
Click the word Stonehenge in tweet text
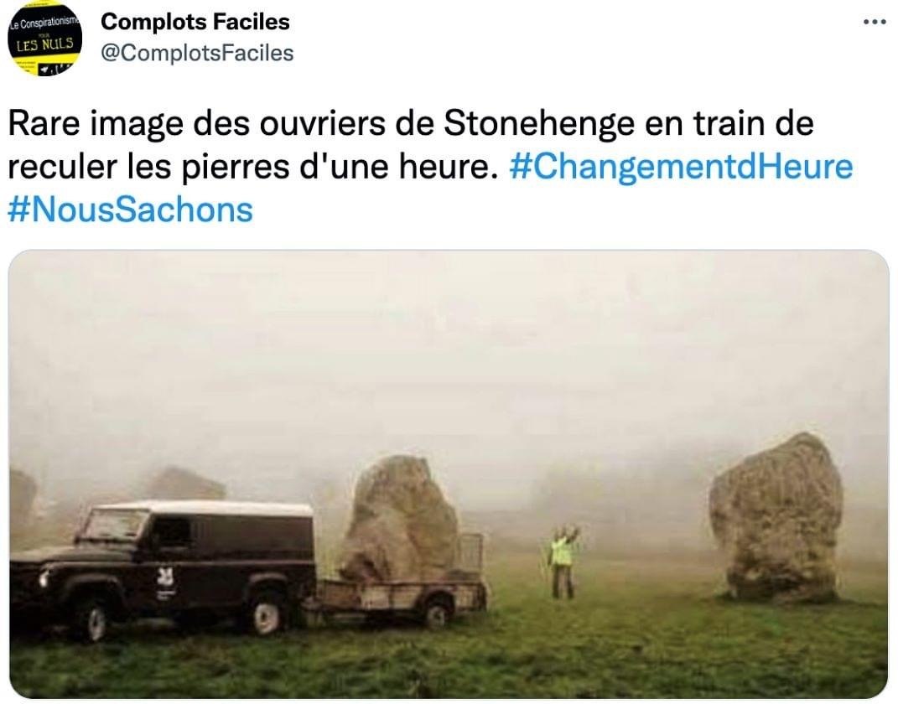(x=539, y=123)
